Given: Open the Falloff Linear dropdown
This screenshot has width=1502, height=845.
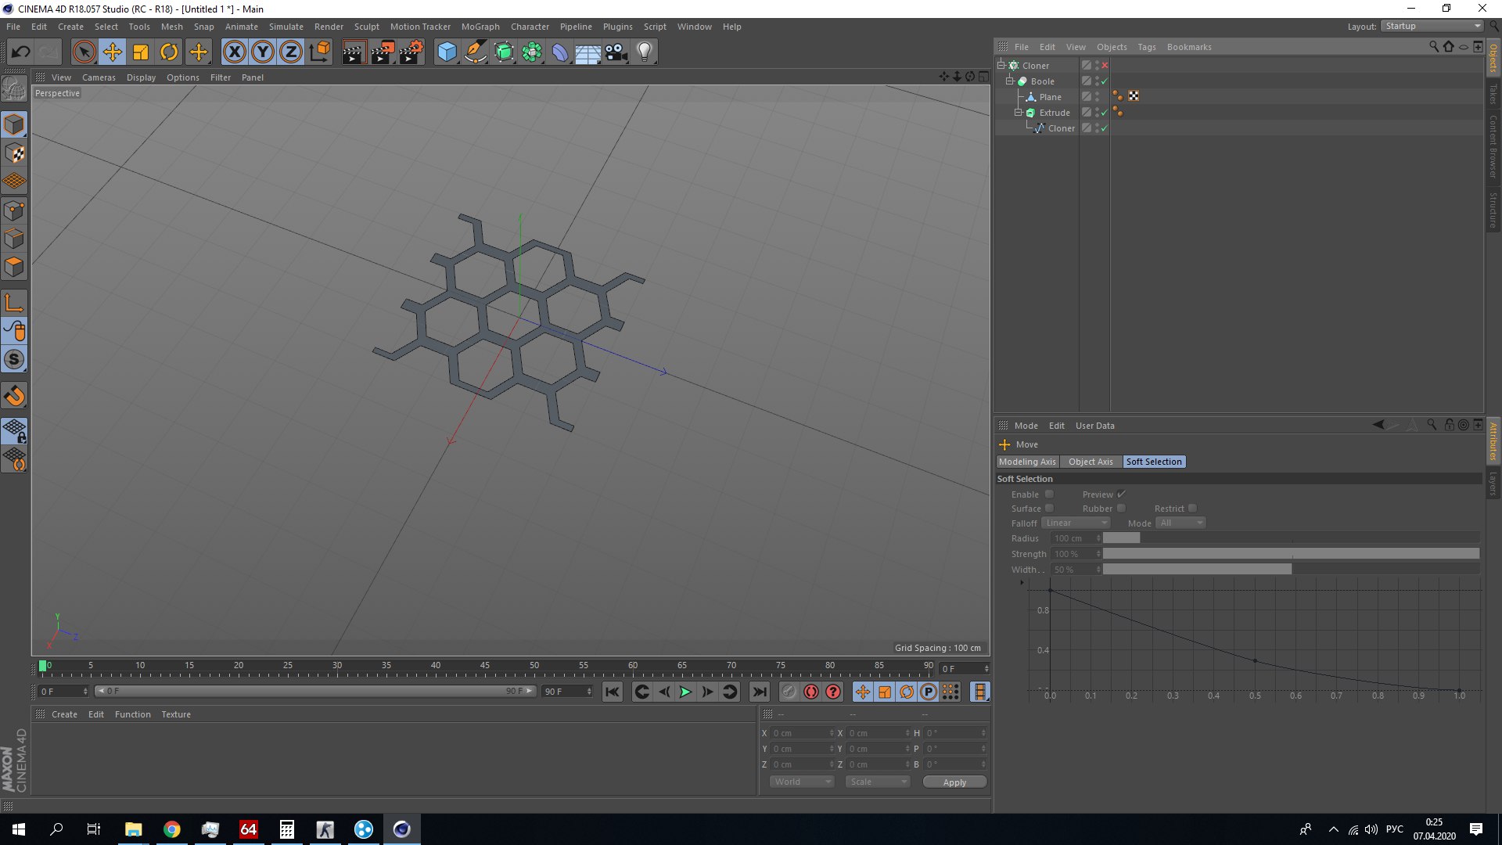Looking at the screenshot, I should tap(1076, 523).
